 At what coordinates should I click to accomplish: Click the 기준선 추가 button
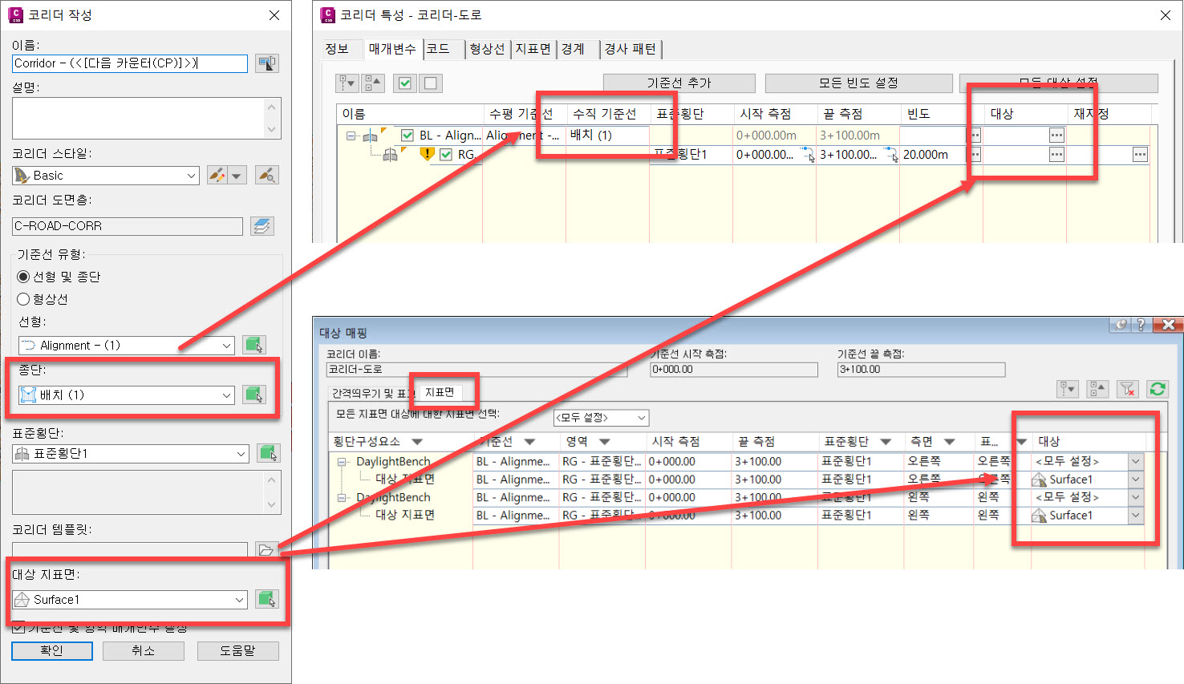[x=679, y=83]
